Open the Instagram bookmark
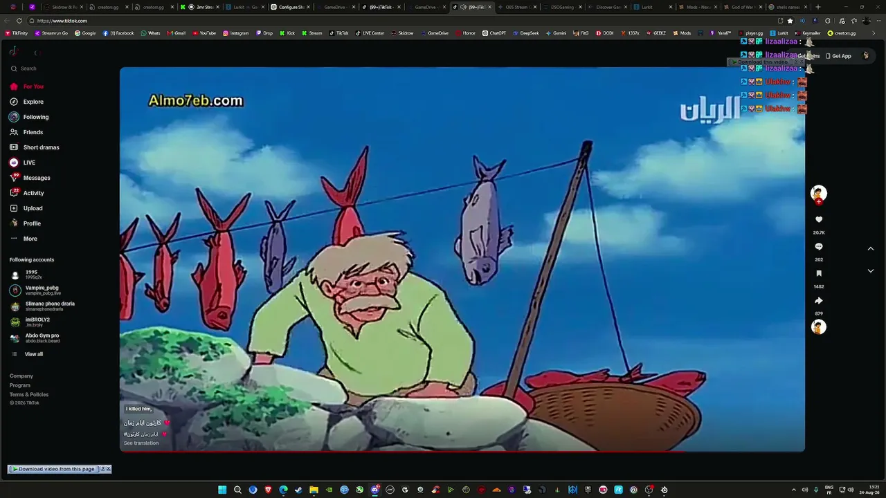 [x=236, y=33]
